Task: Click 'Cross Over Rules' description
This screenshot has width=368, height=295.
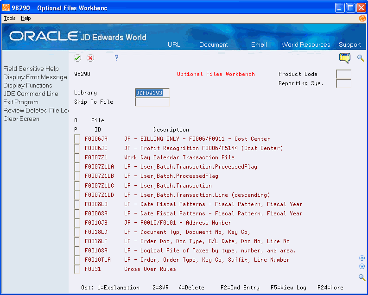Action: (150, 269)
